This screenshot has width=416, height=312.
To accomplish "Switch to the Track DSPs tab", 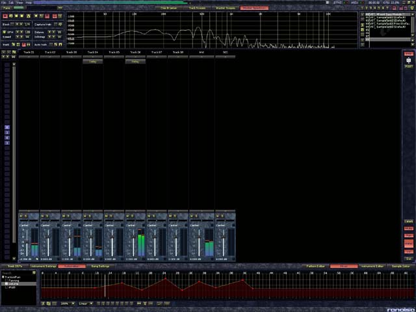I will [14, 266].
